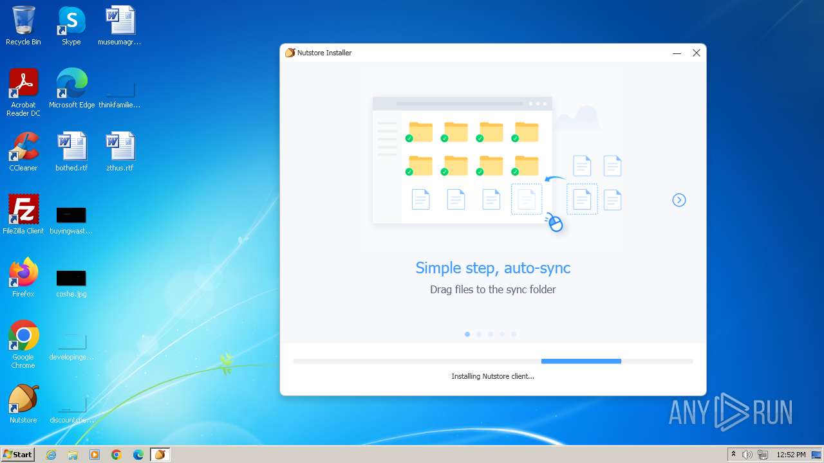Select the CCleaner desktop shortcut
Image resolution: width=824 pixels, height=463 pixels.
(23, 152)
